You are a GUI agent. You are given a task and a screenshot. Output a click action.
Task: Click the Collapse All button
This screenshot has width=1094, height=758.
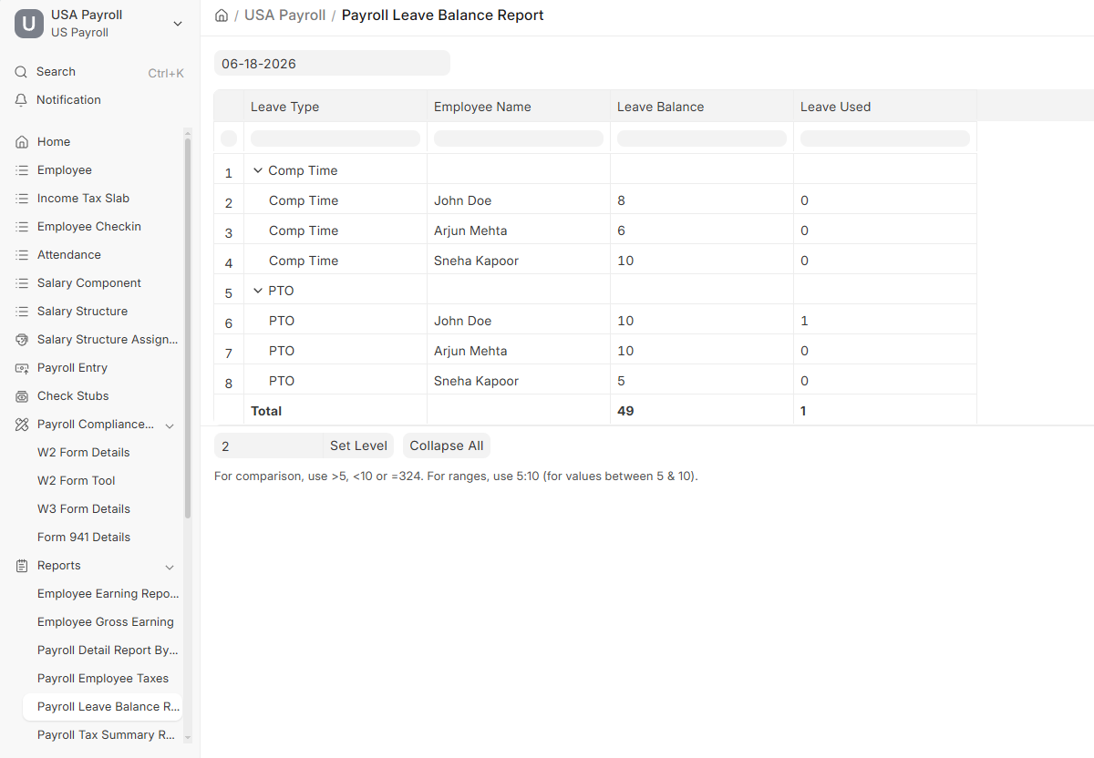pyautogui.click(x=447, y=446)
